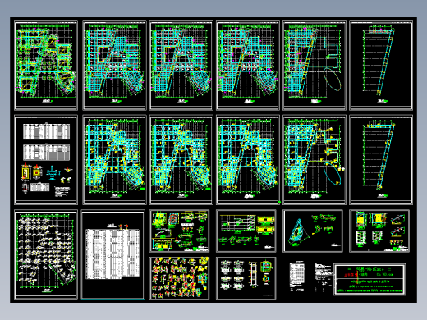This screenshot has width=427, height=320.
Task: Open the large white schedule table sheet
Action: coord(112,254)
